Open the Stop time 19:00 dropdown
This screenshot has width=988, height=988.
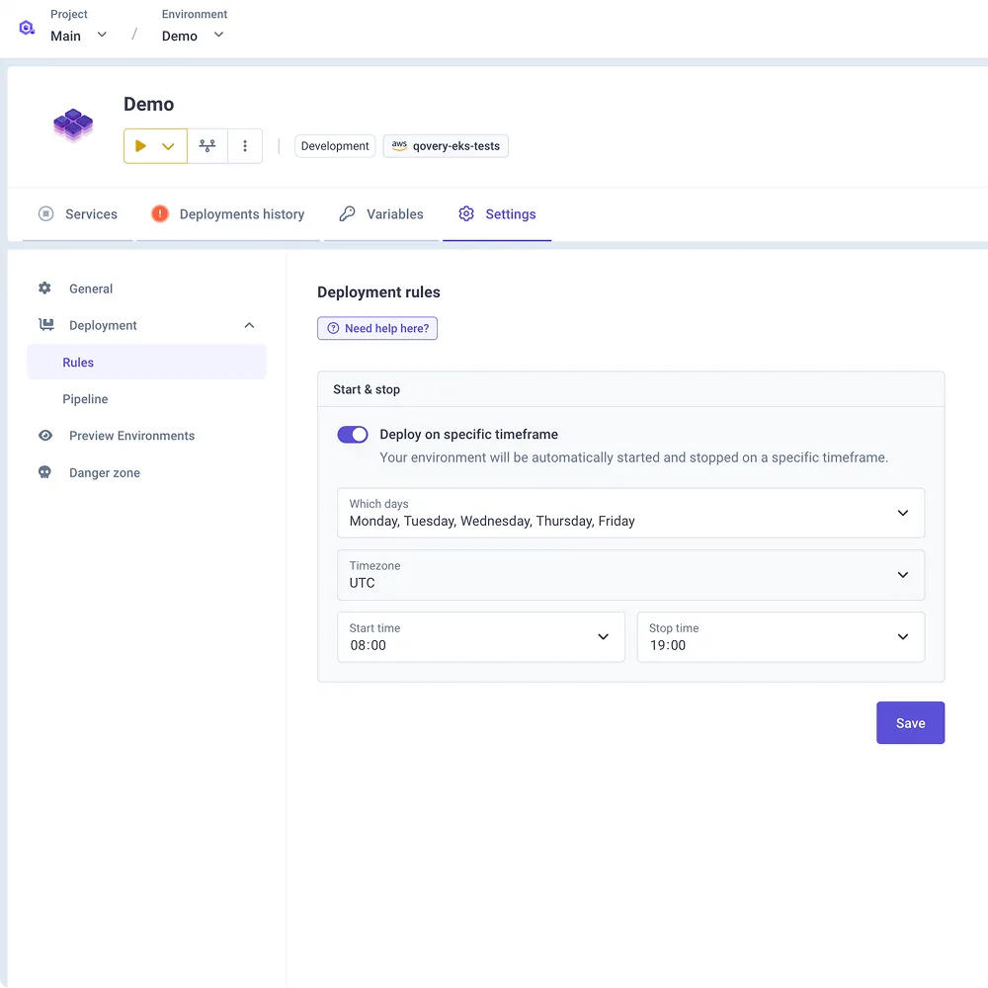click(x=781, y=637)
